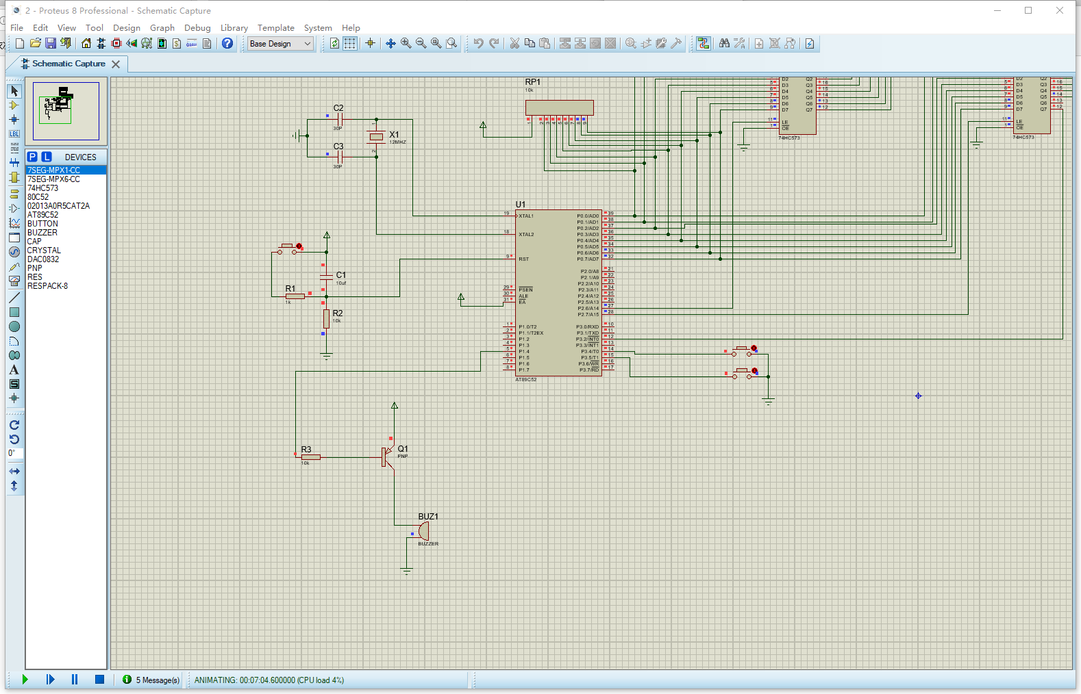Click the X-Mirror horizontal flip icon

[x=14, y=472]
